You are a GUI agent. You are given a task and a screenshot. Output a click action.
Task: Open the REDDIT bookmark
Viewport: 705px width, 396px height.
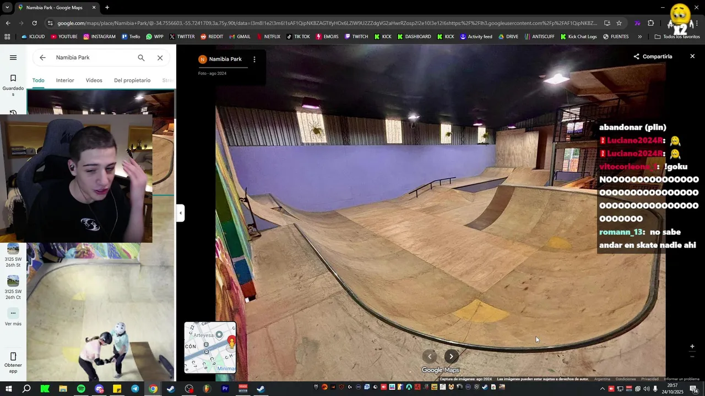tap(212, 37)
